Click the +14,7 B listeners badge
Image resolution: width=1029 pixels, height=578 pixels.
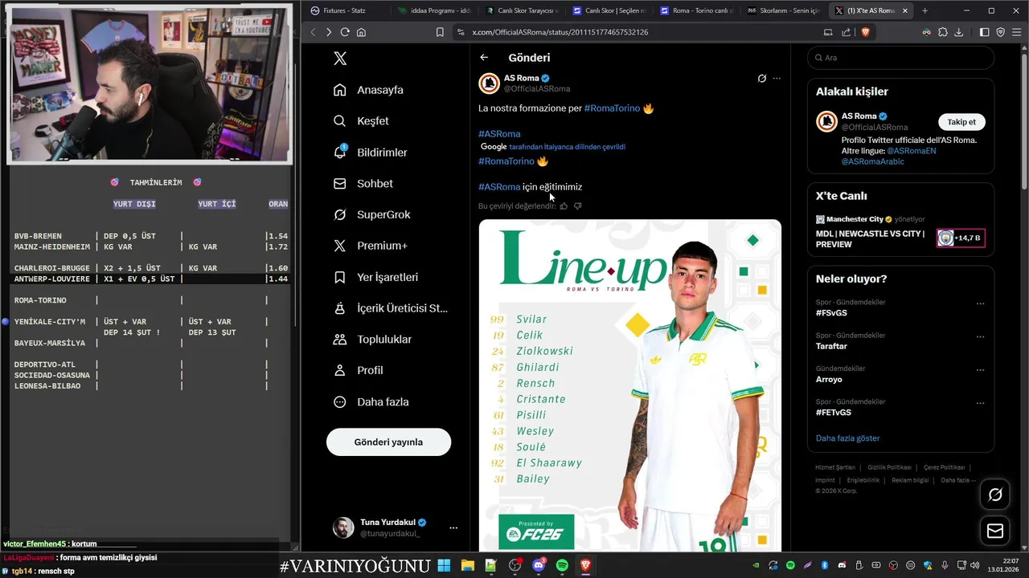click(x=961, y=238)
